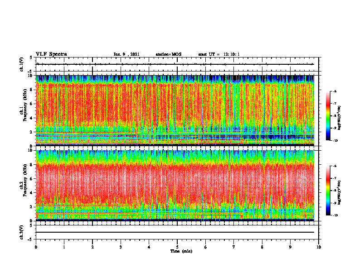Click the "2" tick label on Time axis

pyautogui.click(x=92, y=247)
